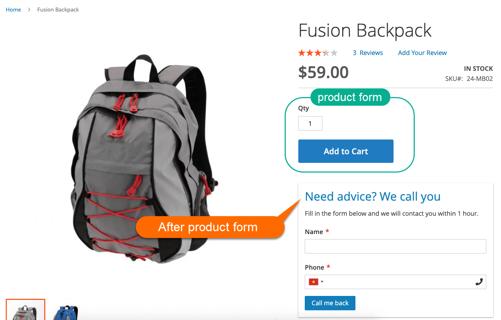Click the Fusion Backpack breadcrumb text
Viewport: 501px width, 320px height.
(58, 10)
